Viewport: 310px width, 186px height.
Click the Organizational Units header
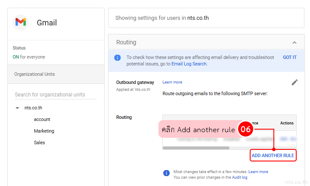pos(34,74)
